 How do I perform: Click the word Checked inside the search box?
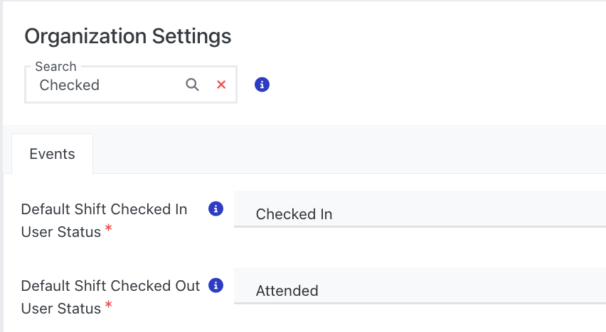(70, 85)
